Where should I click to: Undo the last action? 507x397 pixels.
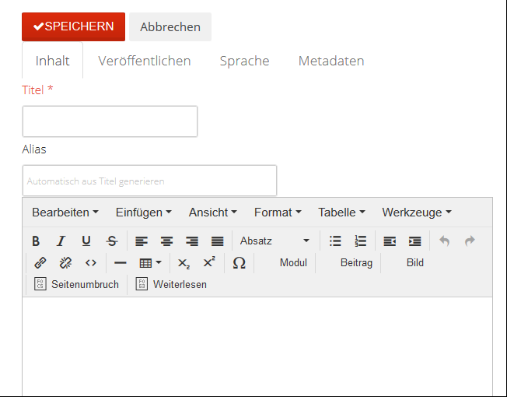[445, 241]
